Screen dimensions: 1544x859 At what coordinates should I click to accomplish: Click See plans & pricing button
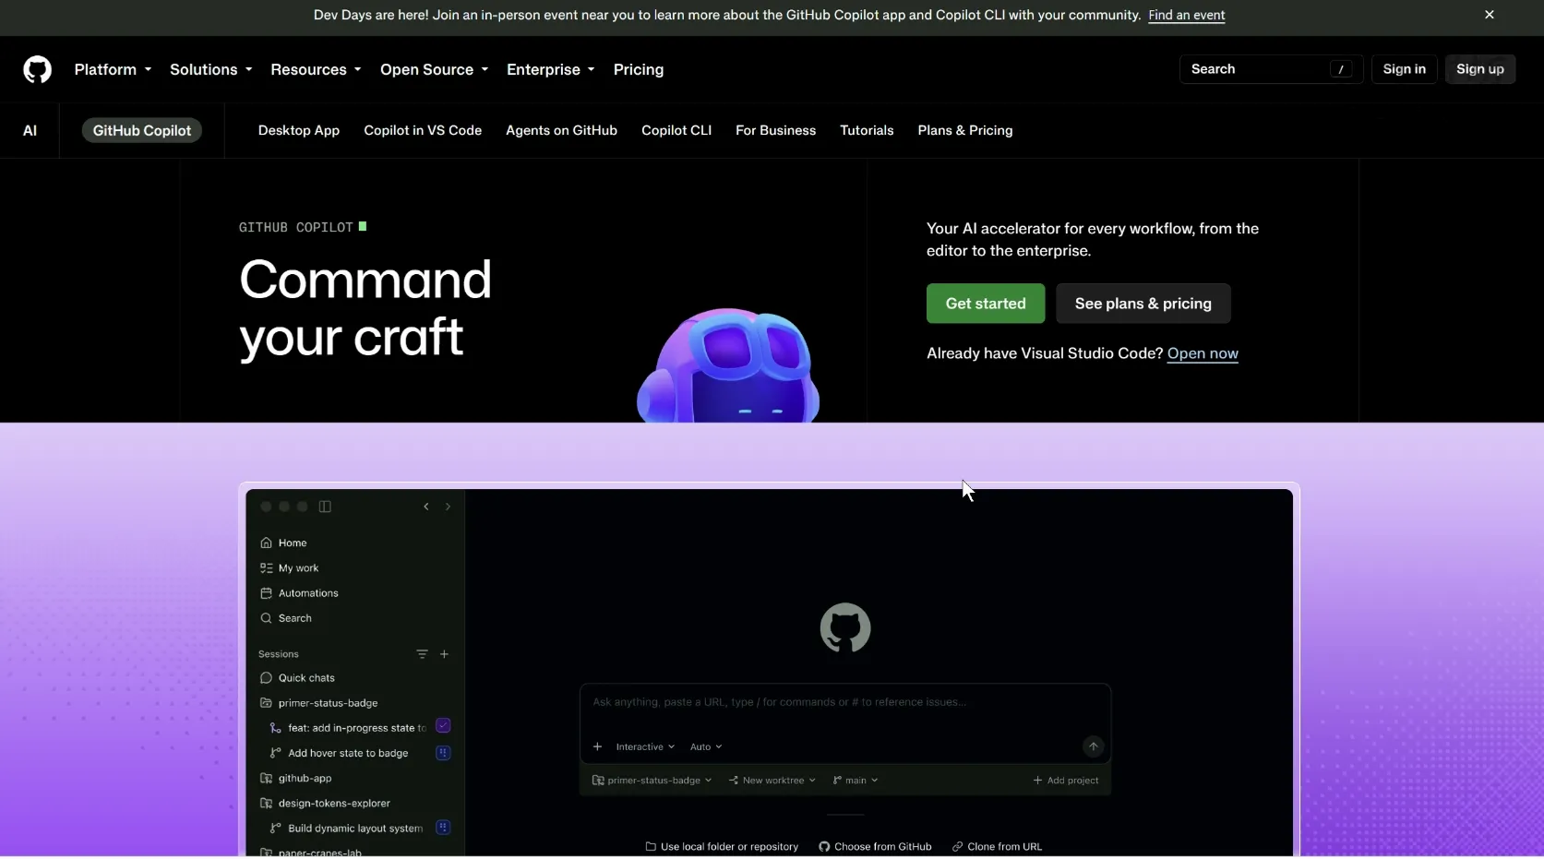(x=1143, y=304)
